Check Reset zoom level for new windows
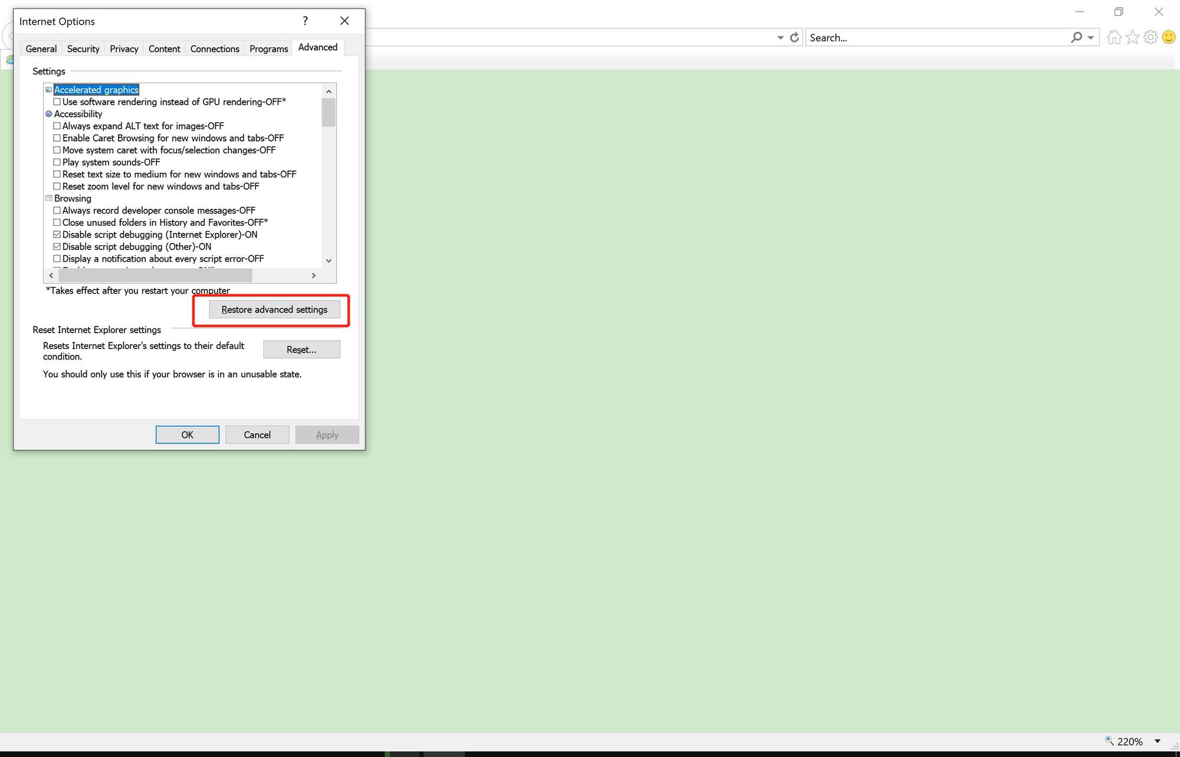Image resolution: width=1180 pixels, height=757 pixels. click(x=57, y=186)
